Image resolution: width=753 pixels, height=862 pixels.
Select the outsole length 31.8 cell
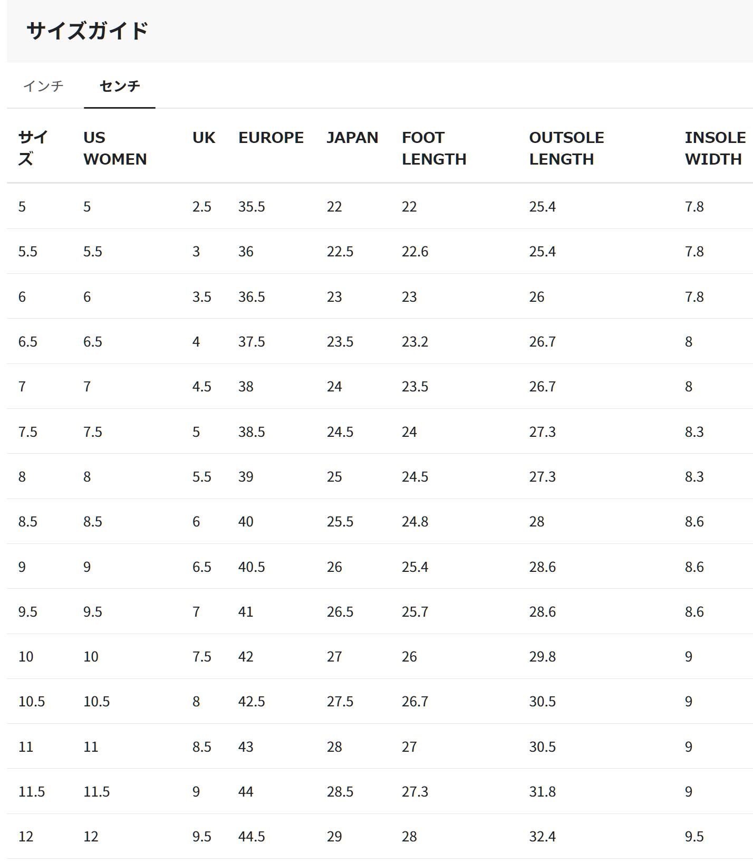pyautogui.click(x=543, y=792)
